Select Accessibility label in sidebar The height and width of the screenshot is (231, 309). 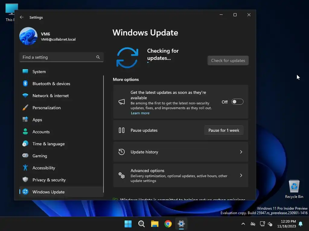44,168
